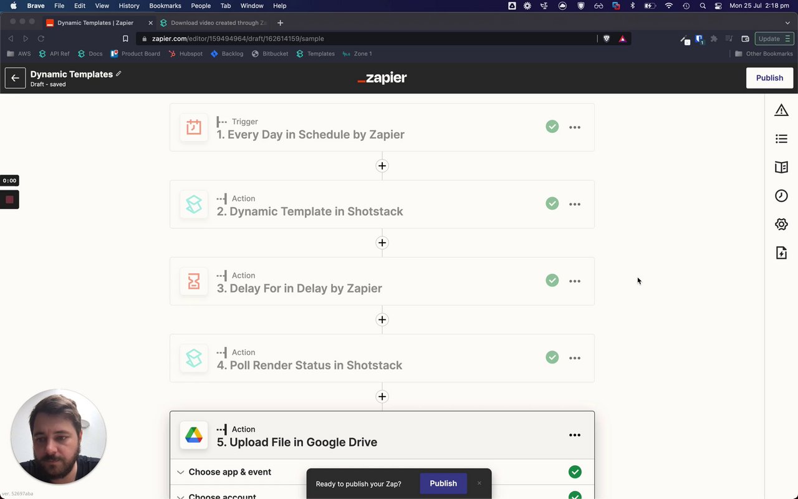The height and width of the screenshot is (499, 798).
Task: Open macOS Spotlight search
Action: (703, 6)
